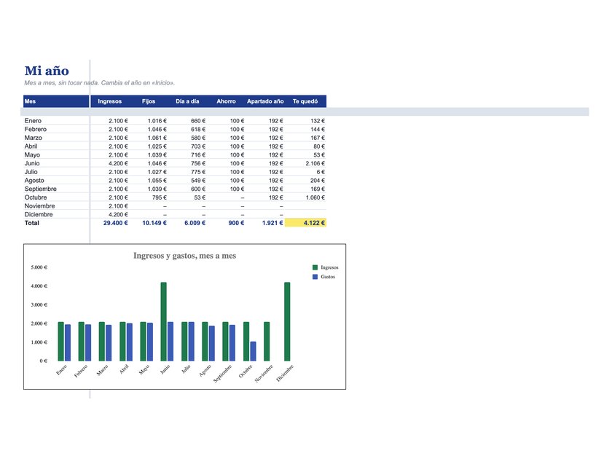Select the total Ingresos "29.400 €"
This screenshot has width=612, height=459.
tap(116, 223)
